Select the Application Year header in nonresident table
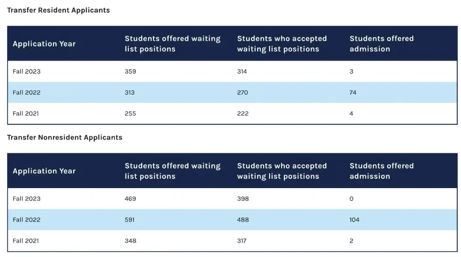461x257 pixels. point(44,171)
